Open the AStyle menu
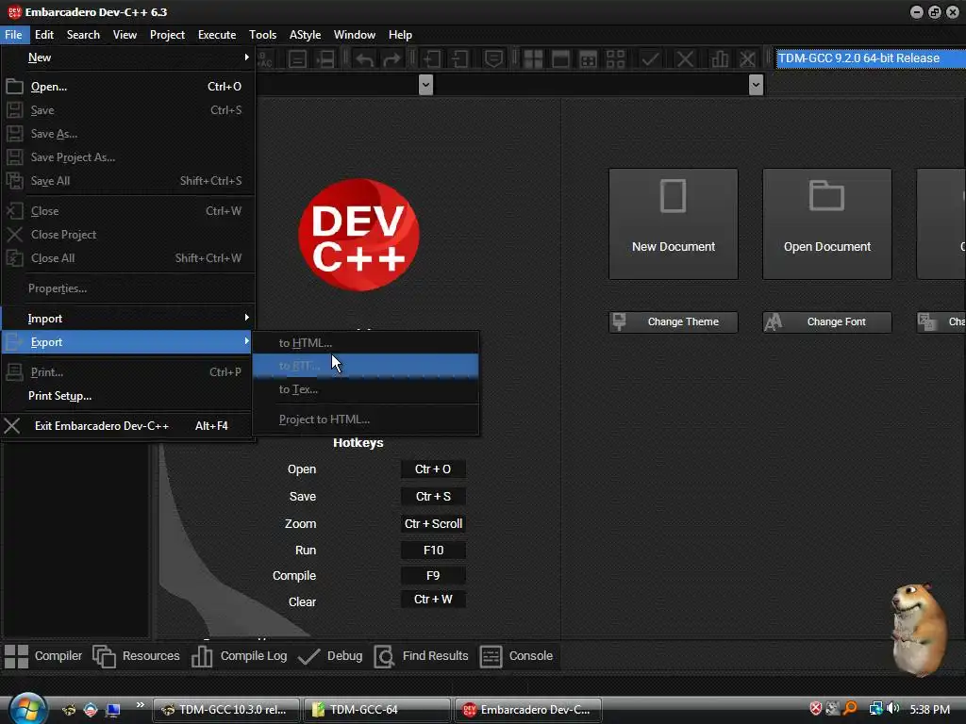Image resolution: width=966 pixels, height=724 pixels. tap(305, 35)
